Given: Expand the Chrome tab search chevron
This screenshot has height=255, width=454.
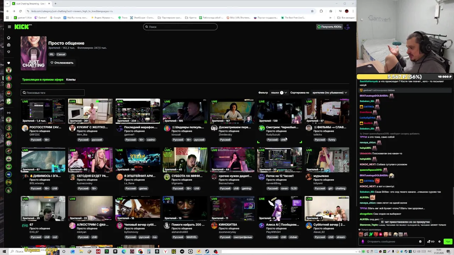Looking at the screenshot, I should (x=7, y=4).
